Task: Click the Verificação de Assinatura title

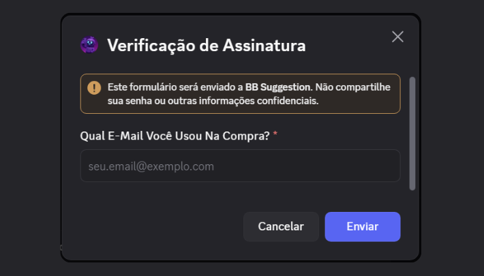Action: (x=206, y=46)
